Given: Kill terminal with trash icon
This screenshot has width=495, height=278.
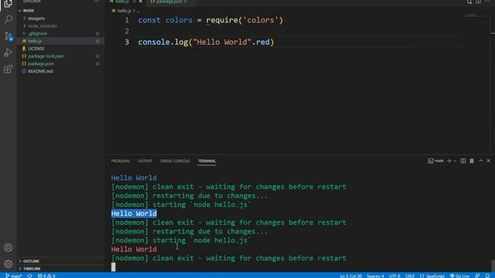Looking at the screenshot, I should tap(472, 161).
